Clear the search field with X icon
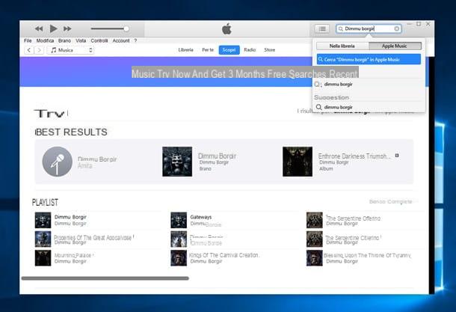456x312 pixels. 396,28
